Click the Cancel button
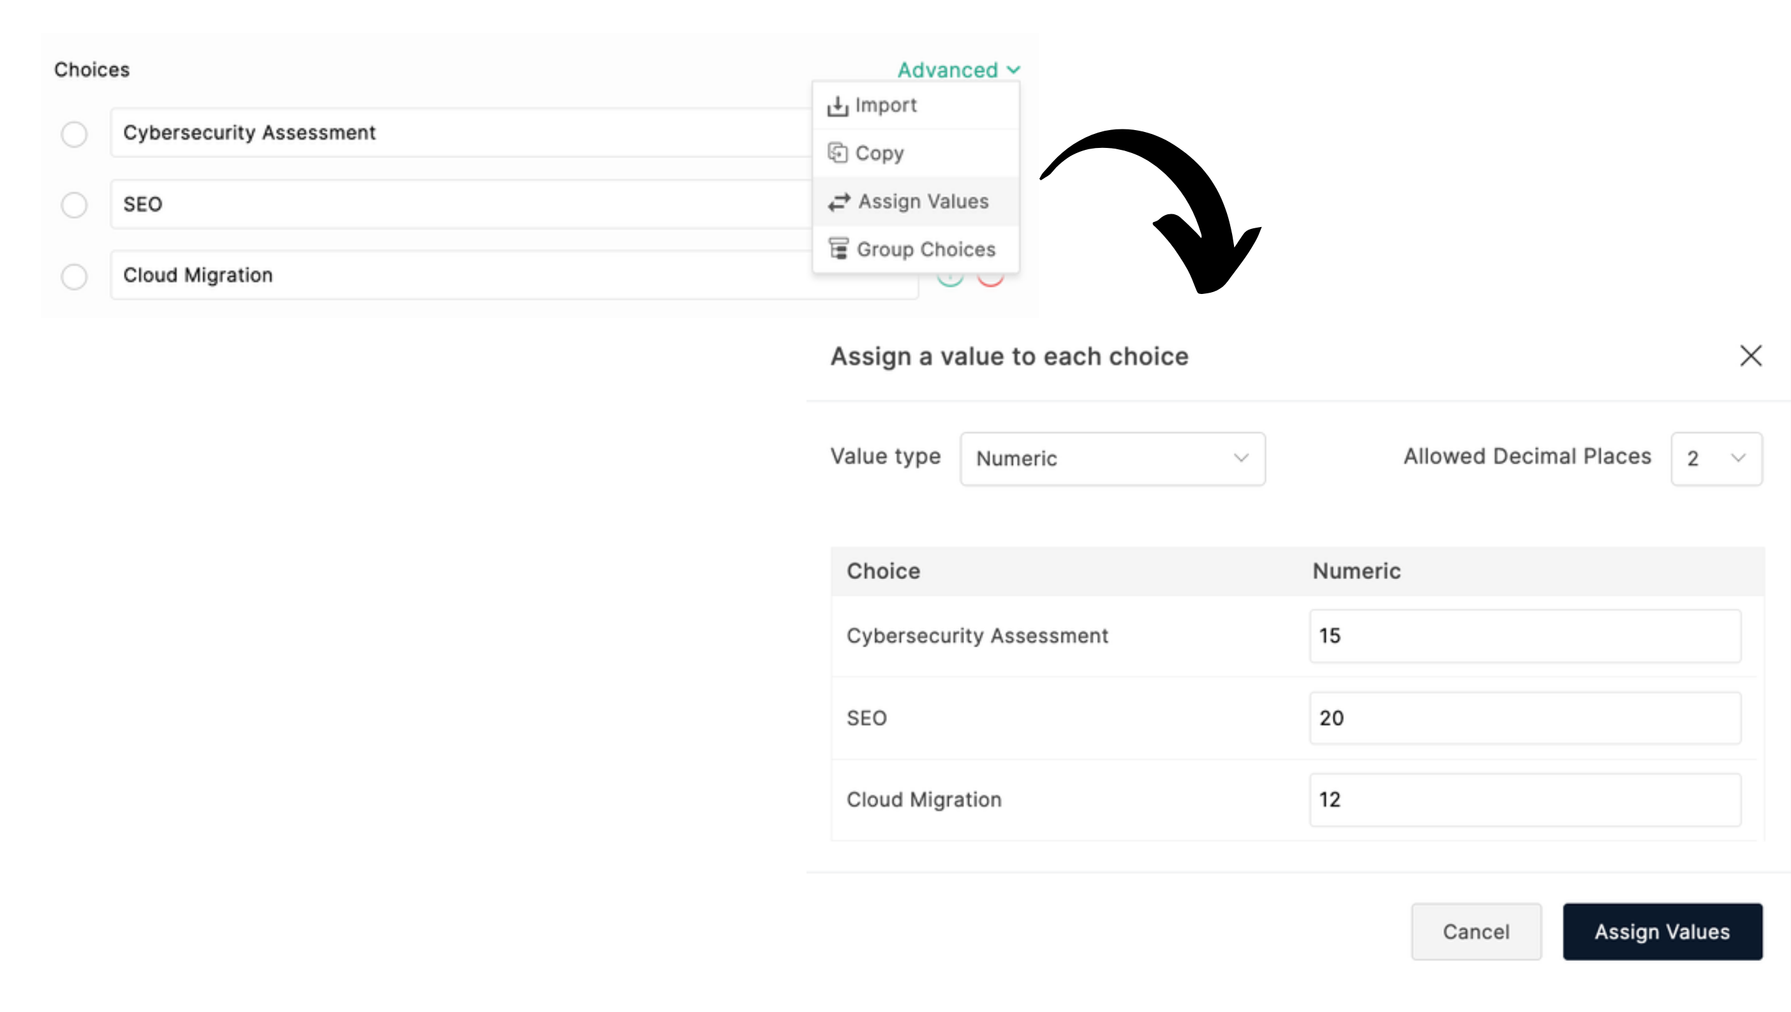 click(x=1476, y=932)
